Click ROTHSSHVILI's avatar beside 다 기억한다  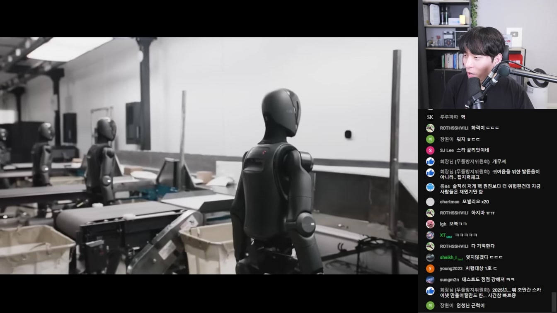pyautogui.click(x=430, y=246)
